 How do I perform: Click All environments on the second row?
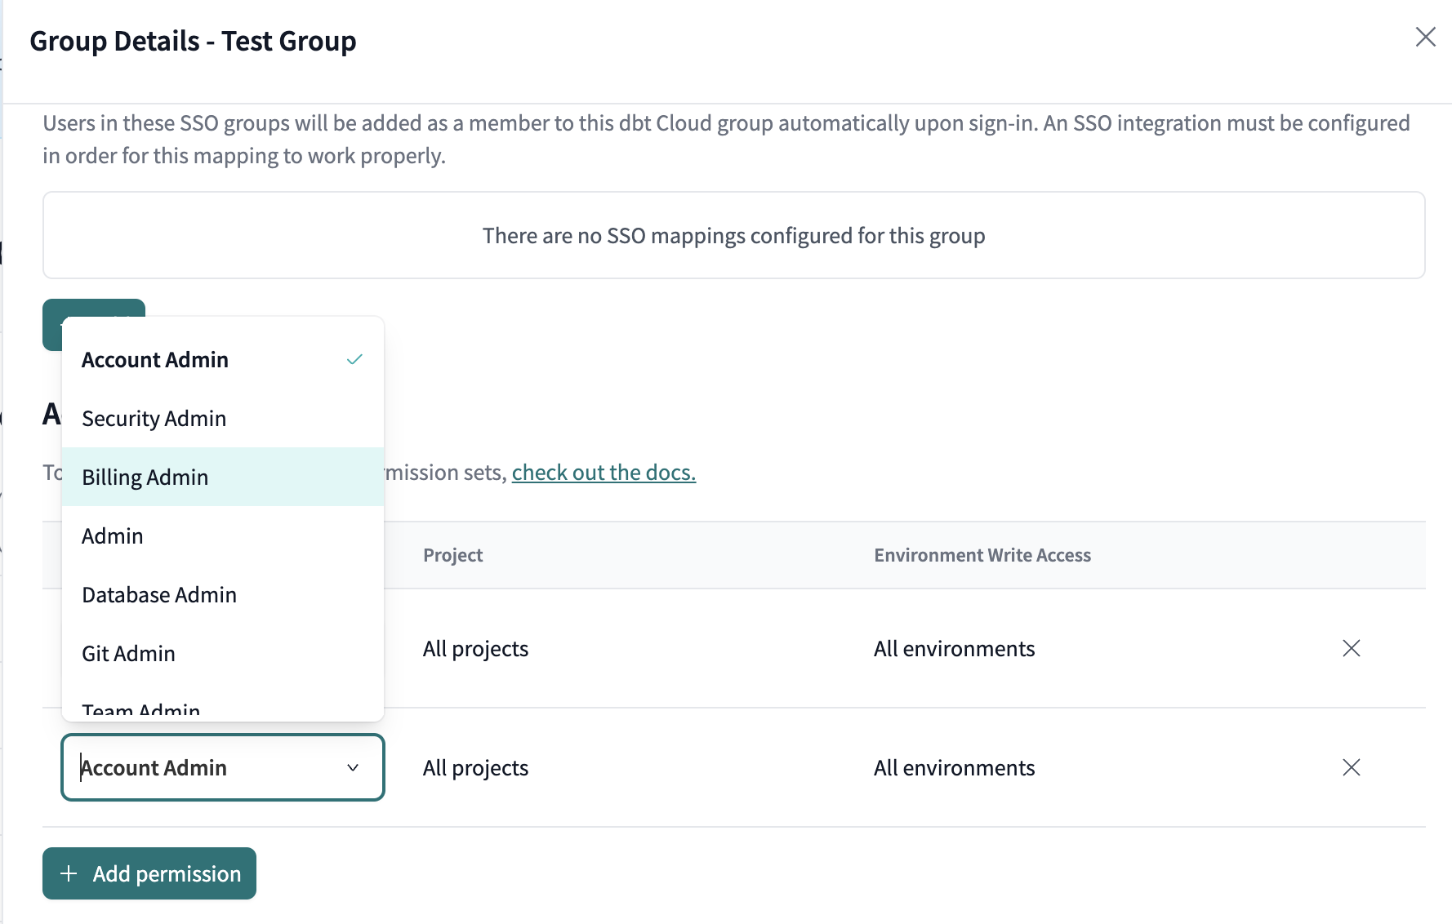tap(954, 767)
